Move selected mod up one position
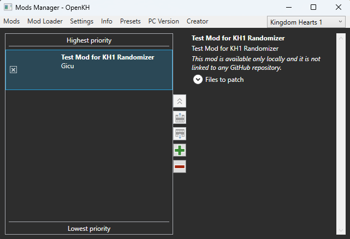350x239 pixels. coord(180,118)
